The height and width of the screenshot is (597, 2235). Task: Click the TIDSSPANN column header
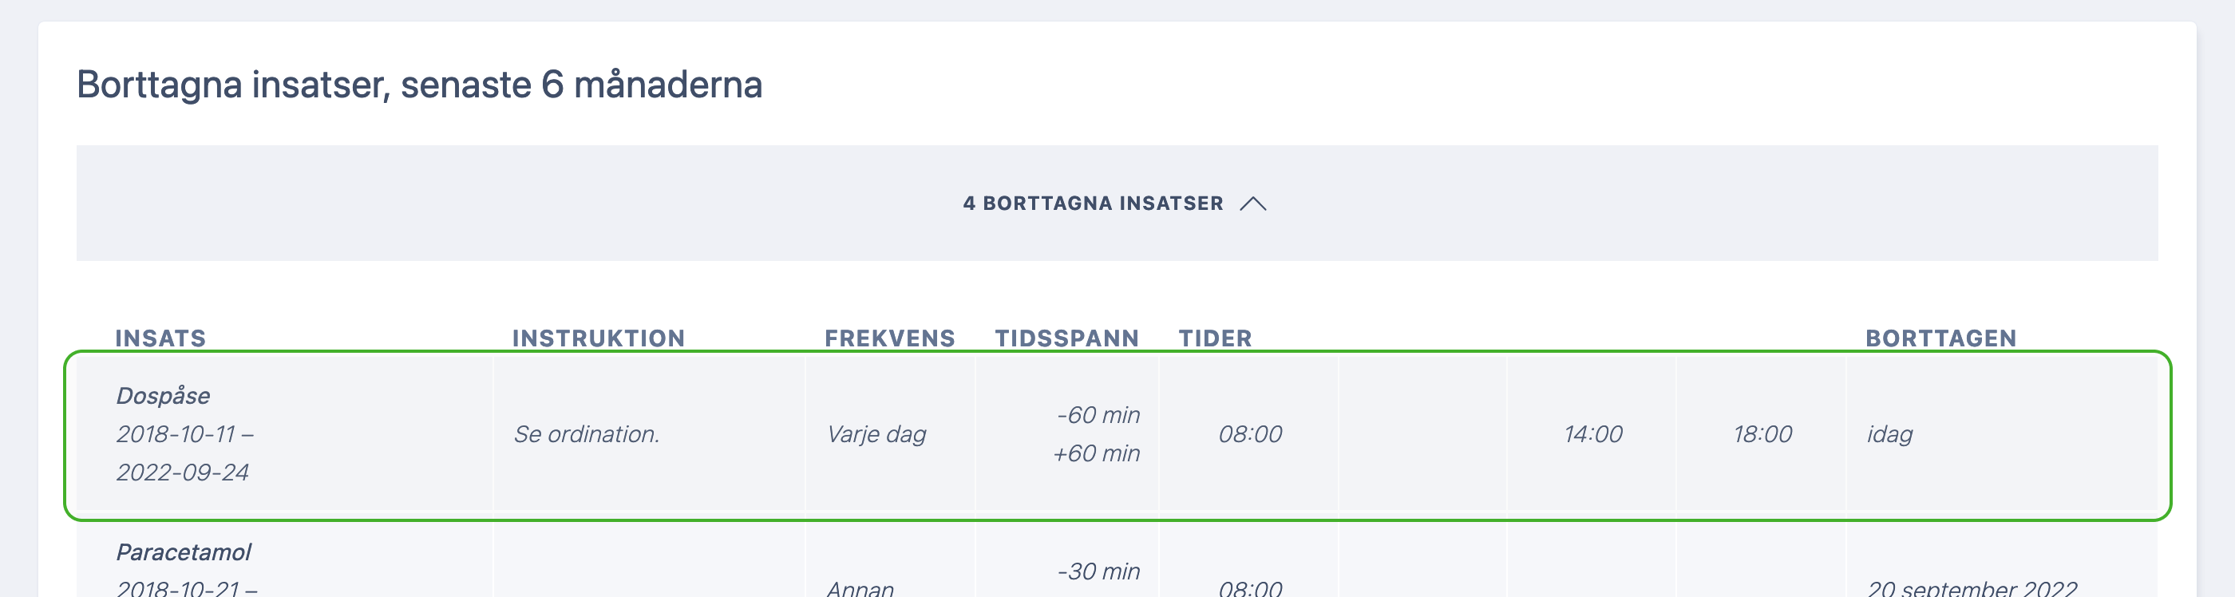(1067, 338)
